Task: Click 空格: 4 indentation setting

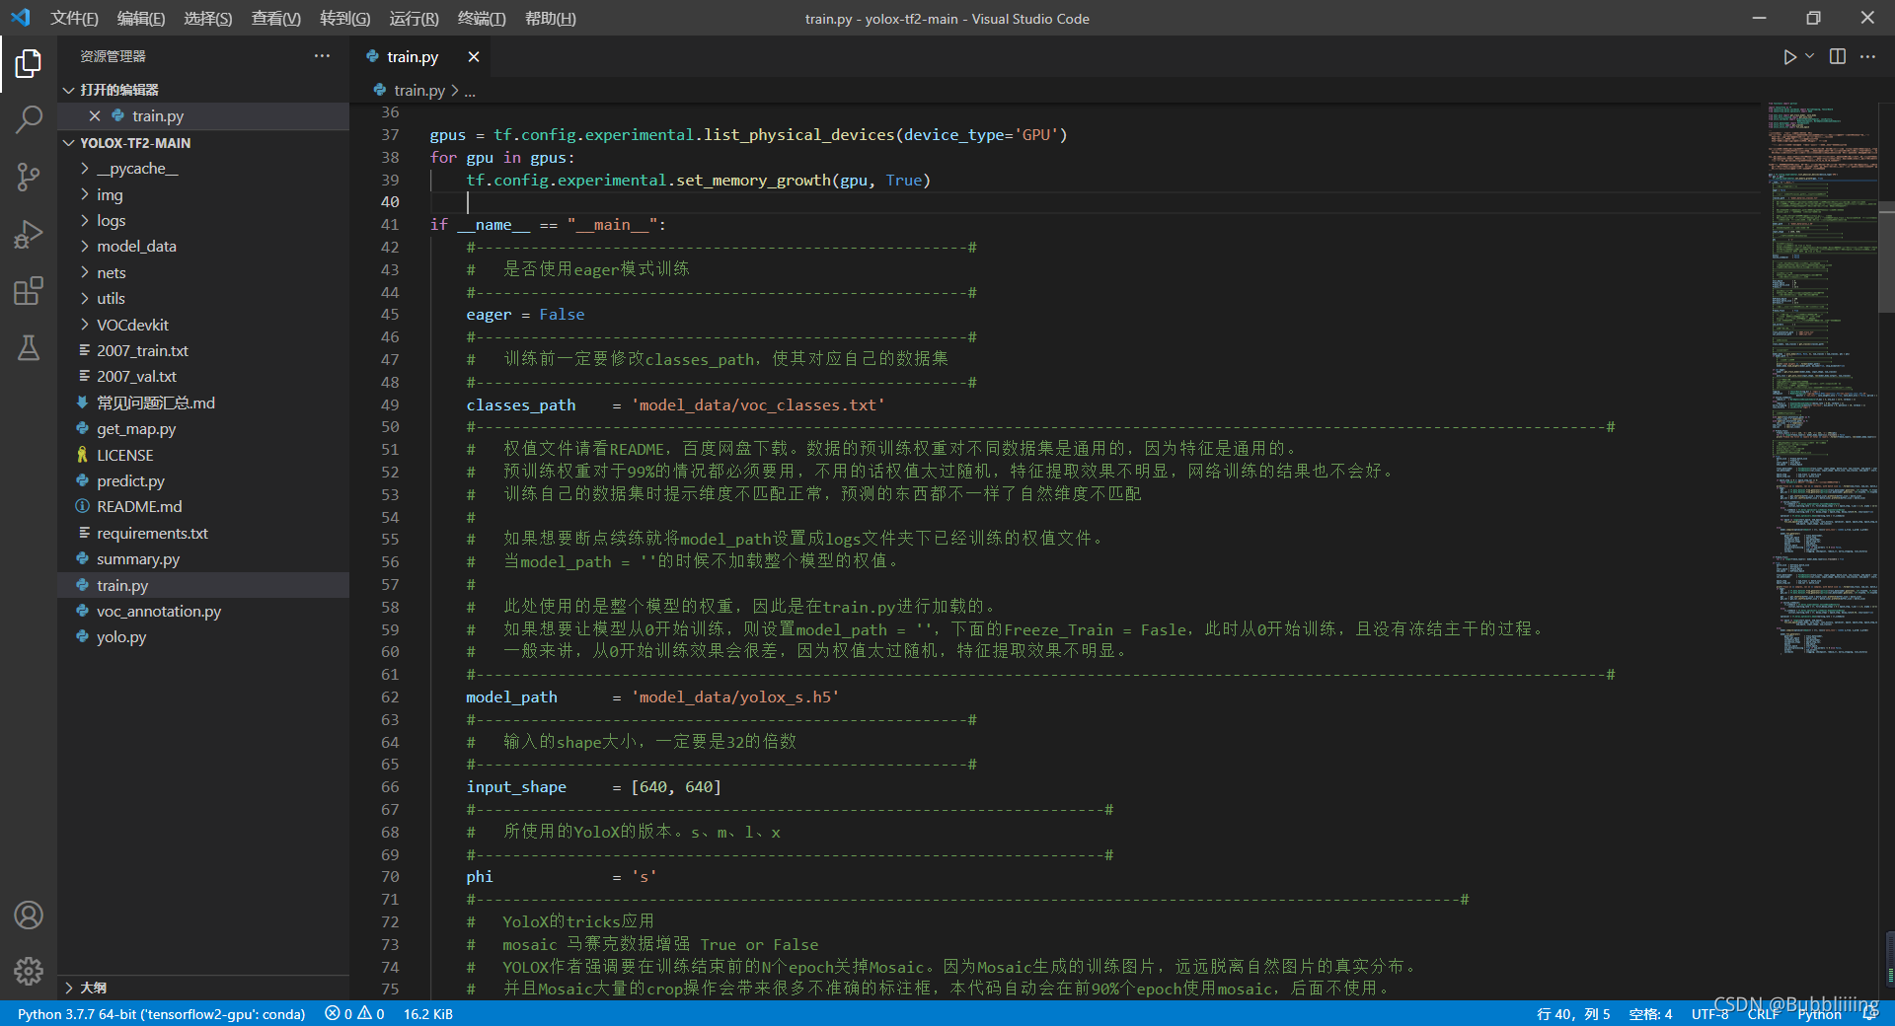Action: point(1650,1014)
